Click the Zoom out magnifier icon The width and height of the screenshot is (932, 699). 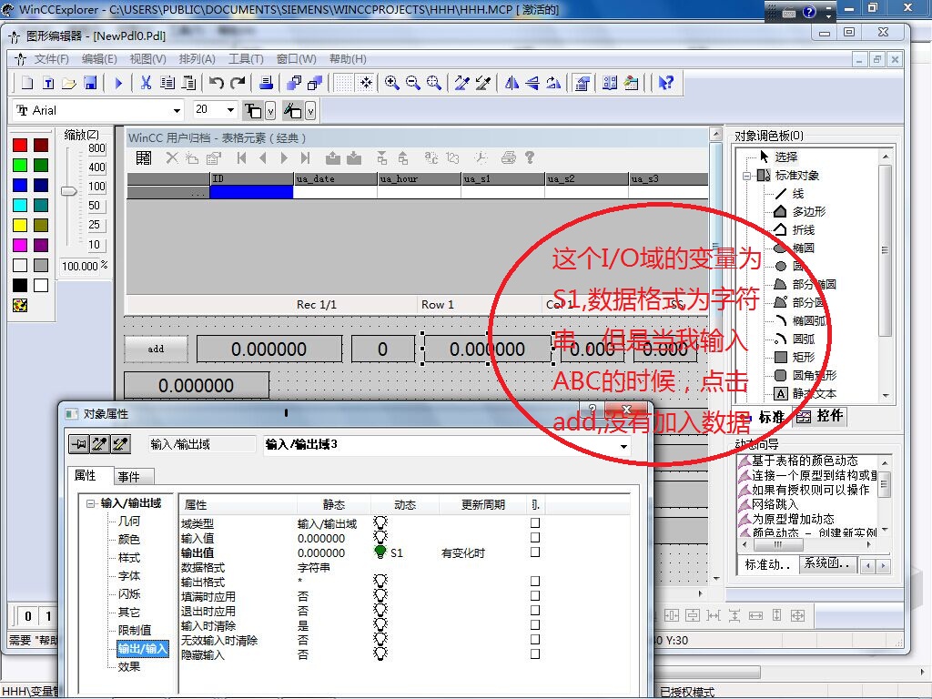pyautogui.click(x=413, y=83)
